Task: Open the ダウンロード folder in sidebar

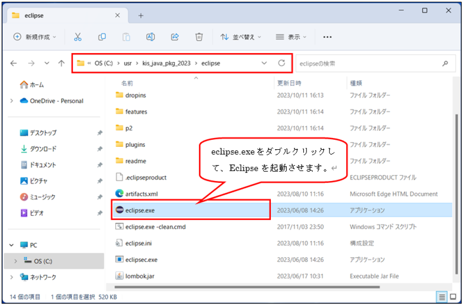Action: (43, 149)
